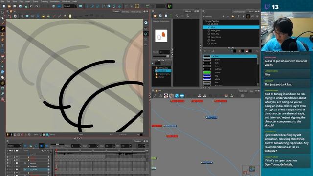Open the File menu
This screenshot has width=313, height=176.
click(3, 1)
